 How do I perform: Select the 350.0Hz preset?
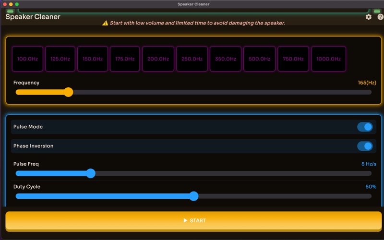click(x=226, y=59)
